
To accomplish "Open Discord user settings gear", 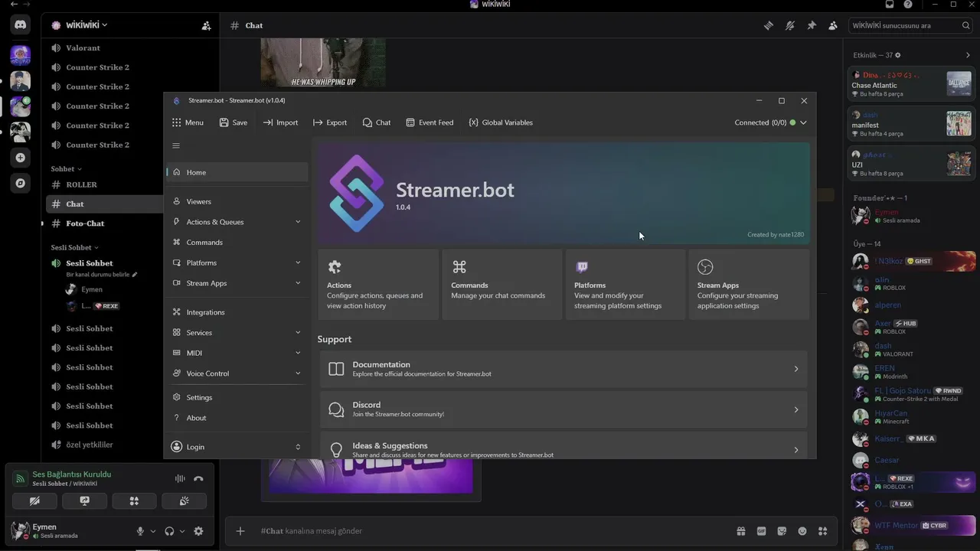I will (x=198, y=531).
